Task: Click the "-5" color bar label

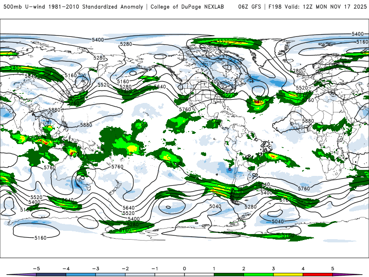Action: tap(36, 269)
